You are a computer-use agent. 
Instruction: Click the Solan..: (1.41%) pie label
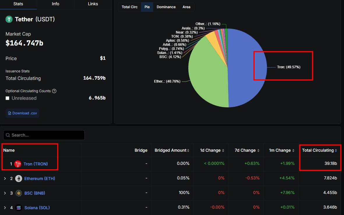170,53
